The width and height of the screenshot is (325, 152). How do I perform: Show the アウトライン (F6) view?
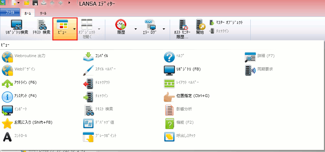coord(19,83)
